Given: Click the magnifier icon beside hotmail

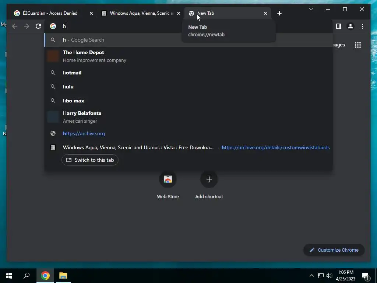Looking at the screenshot, I should click(53, 73).
